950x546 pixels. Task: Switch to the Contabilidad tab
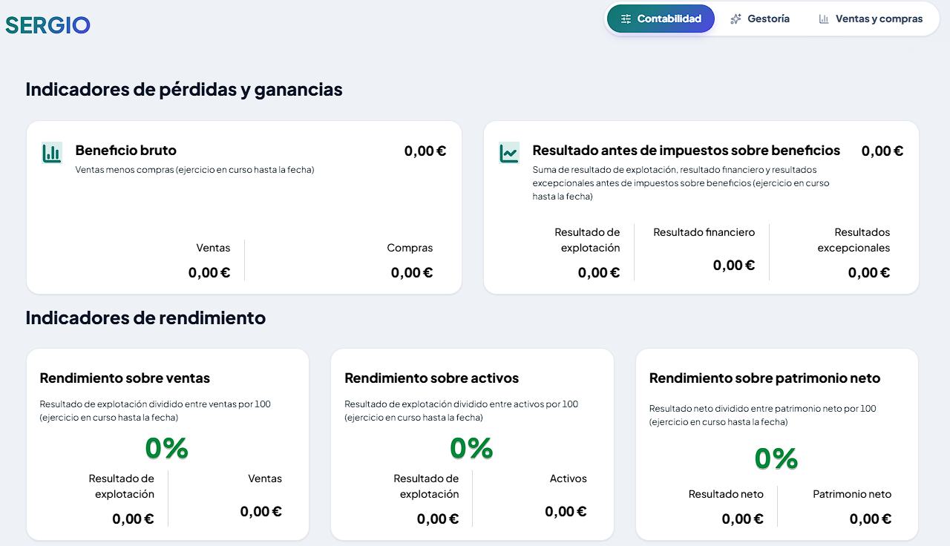661,19
